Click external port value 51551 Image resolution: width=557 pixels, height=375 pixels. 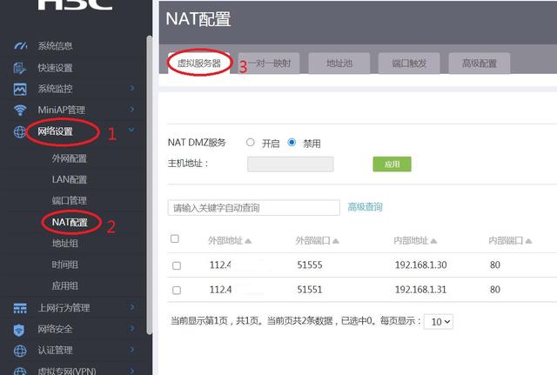pos(310,290)
